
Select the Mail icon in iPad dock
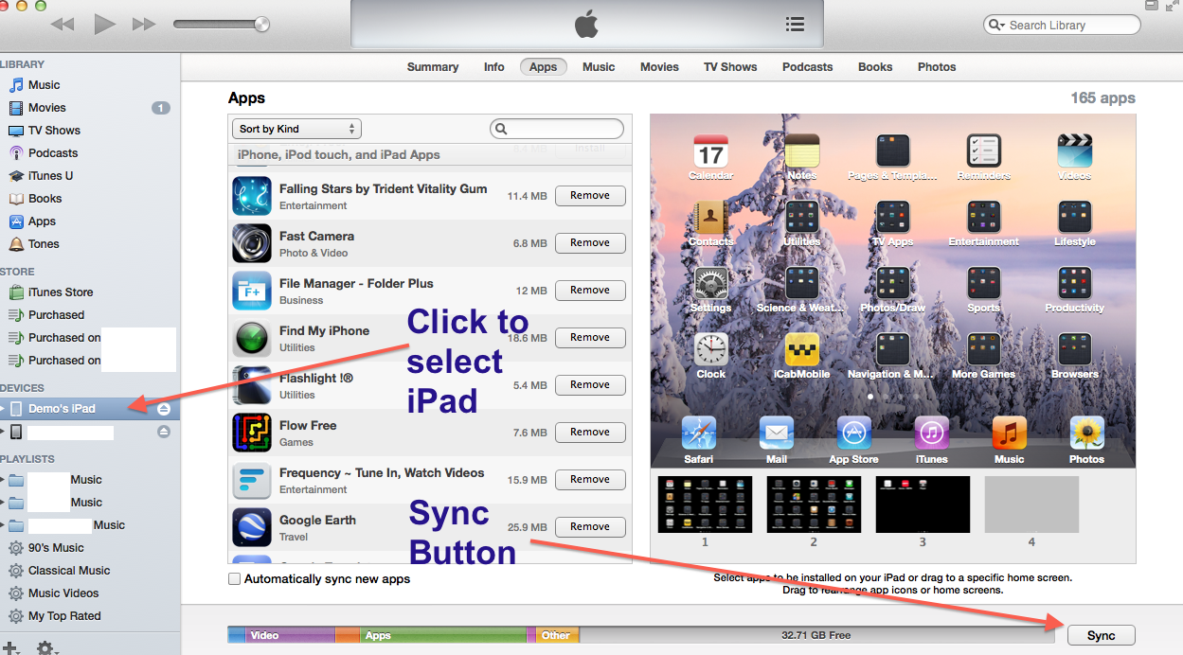(x=776, y=434)
